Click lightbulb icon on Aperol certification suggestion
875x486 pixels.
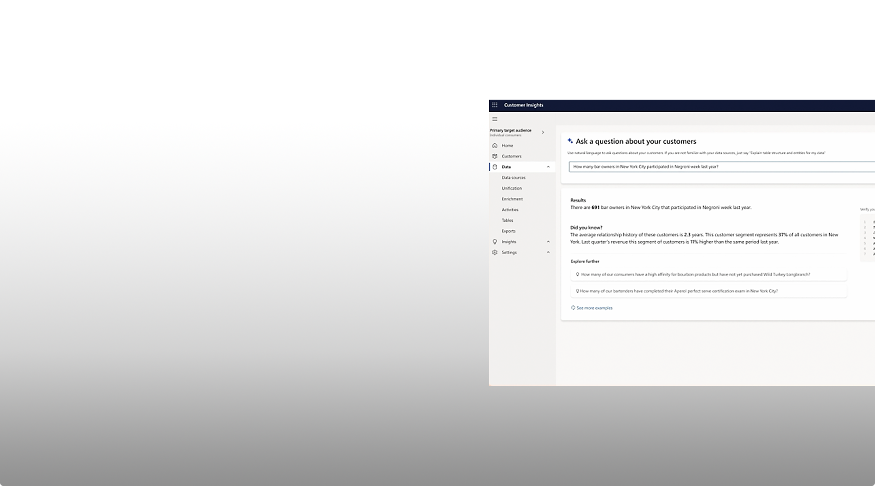[x=577, y=291]
